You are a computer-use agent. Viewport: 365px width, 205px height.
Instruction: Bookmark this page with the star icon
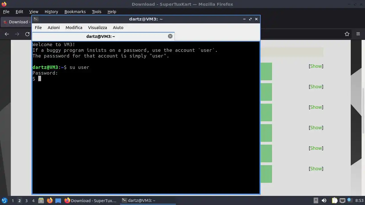point(347,34)
